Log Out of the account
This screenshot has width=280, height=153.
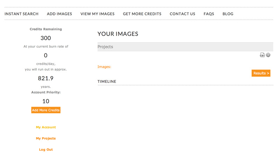coord(46,150)
